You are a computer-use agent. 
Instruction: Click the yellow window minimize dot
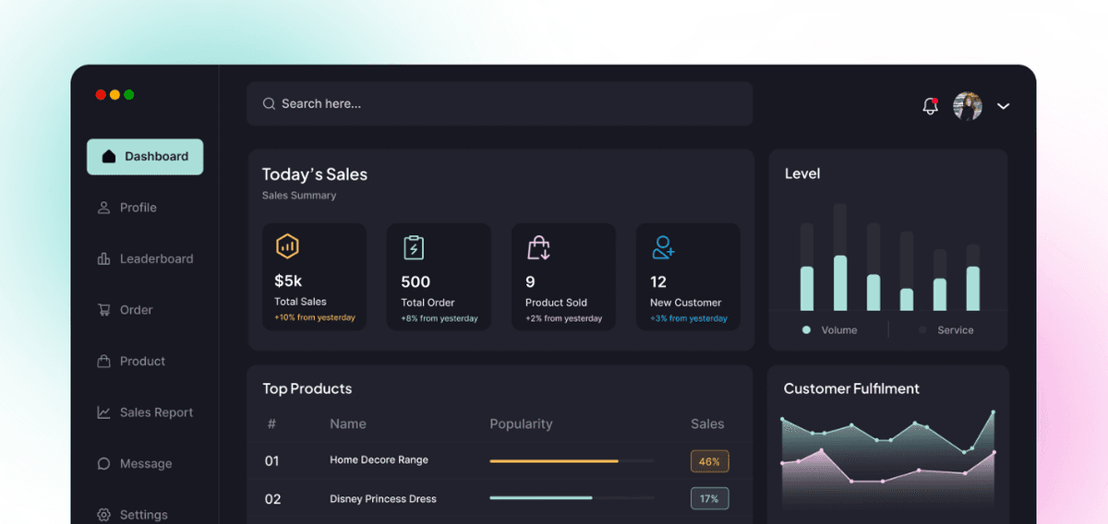point(114,95)
